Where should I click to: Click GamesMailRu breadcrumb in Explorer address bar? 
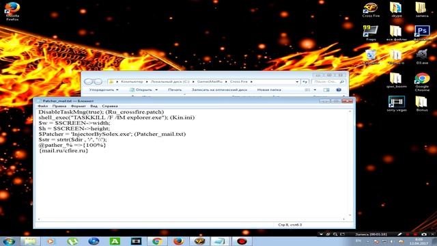(x=210, y=82)
